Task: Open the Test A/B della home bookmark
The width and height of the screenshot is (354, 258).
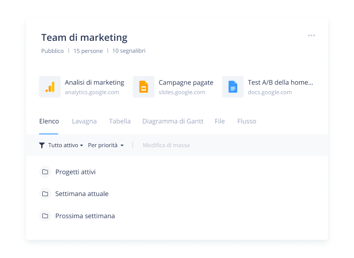Action: pos(268,87)
